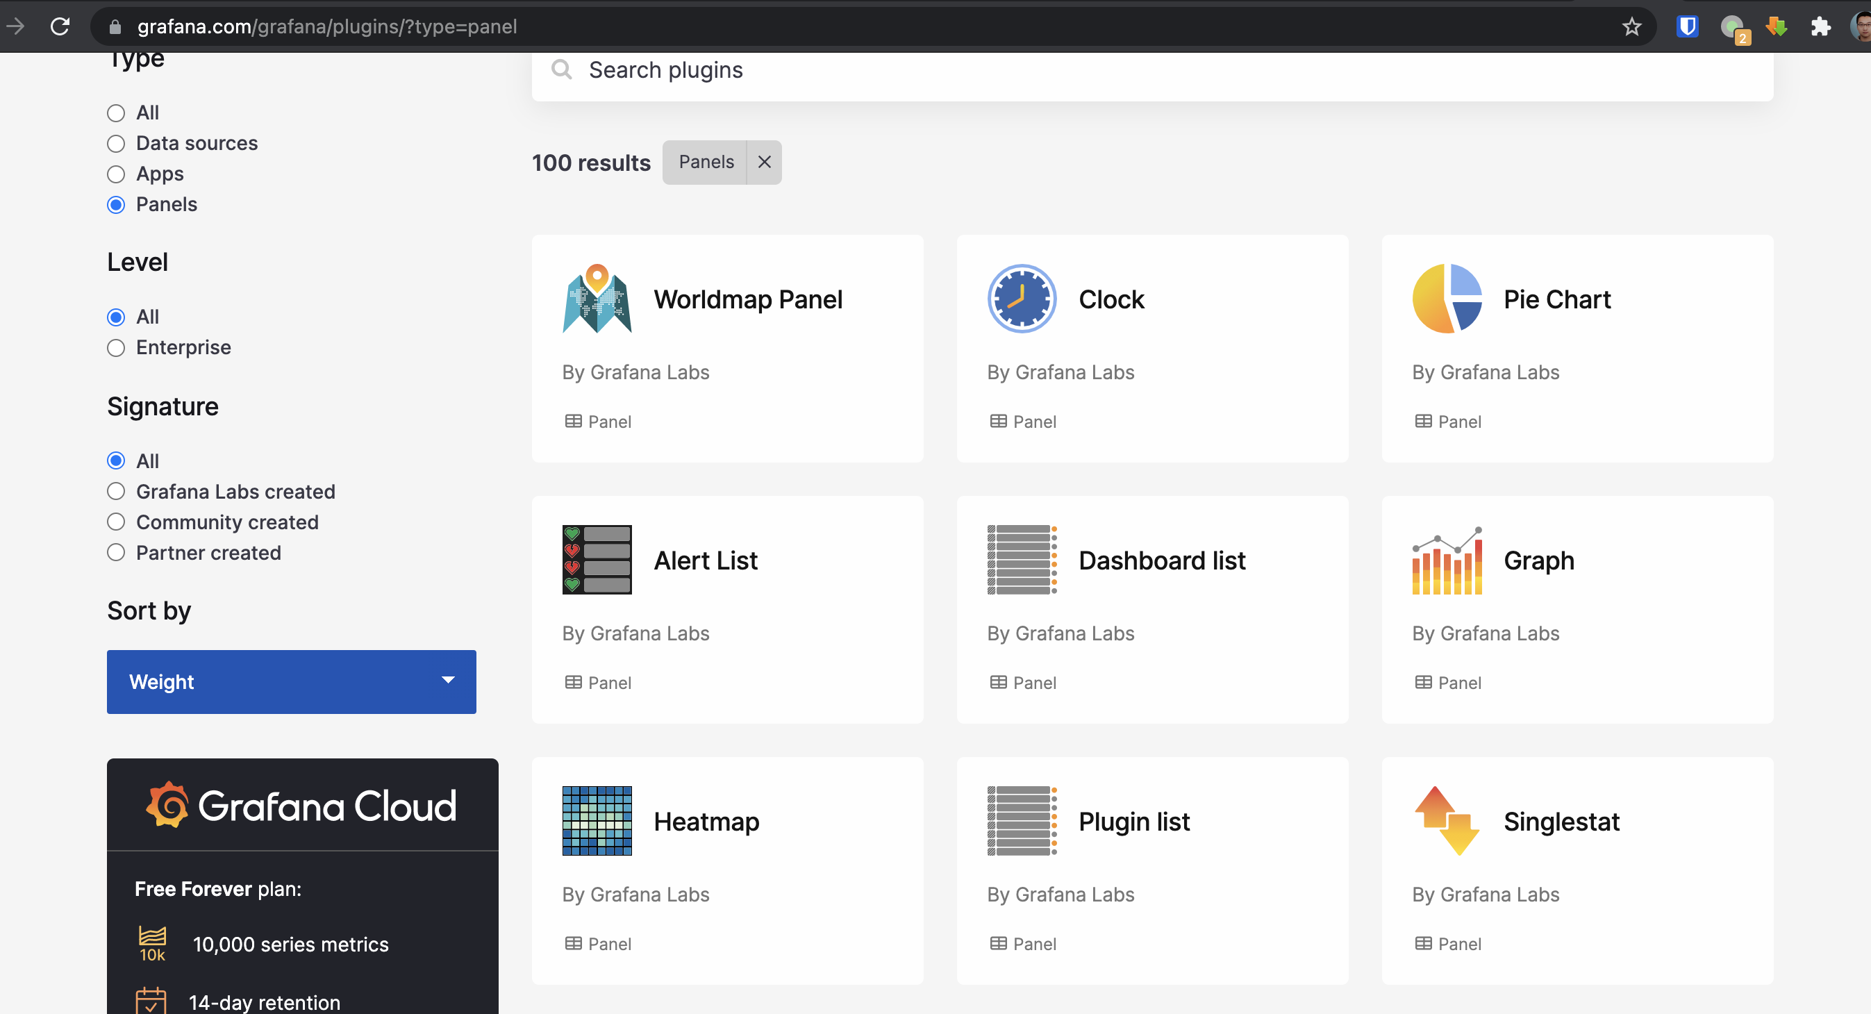Click the Worldmap Panel plugin icon
Image resolution: width=1871 pixels, height=1014 pixels.
point(597,299)
